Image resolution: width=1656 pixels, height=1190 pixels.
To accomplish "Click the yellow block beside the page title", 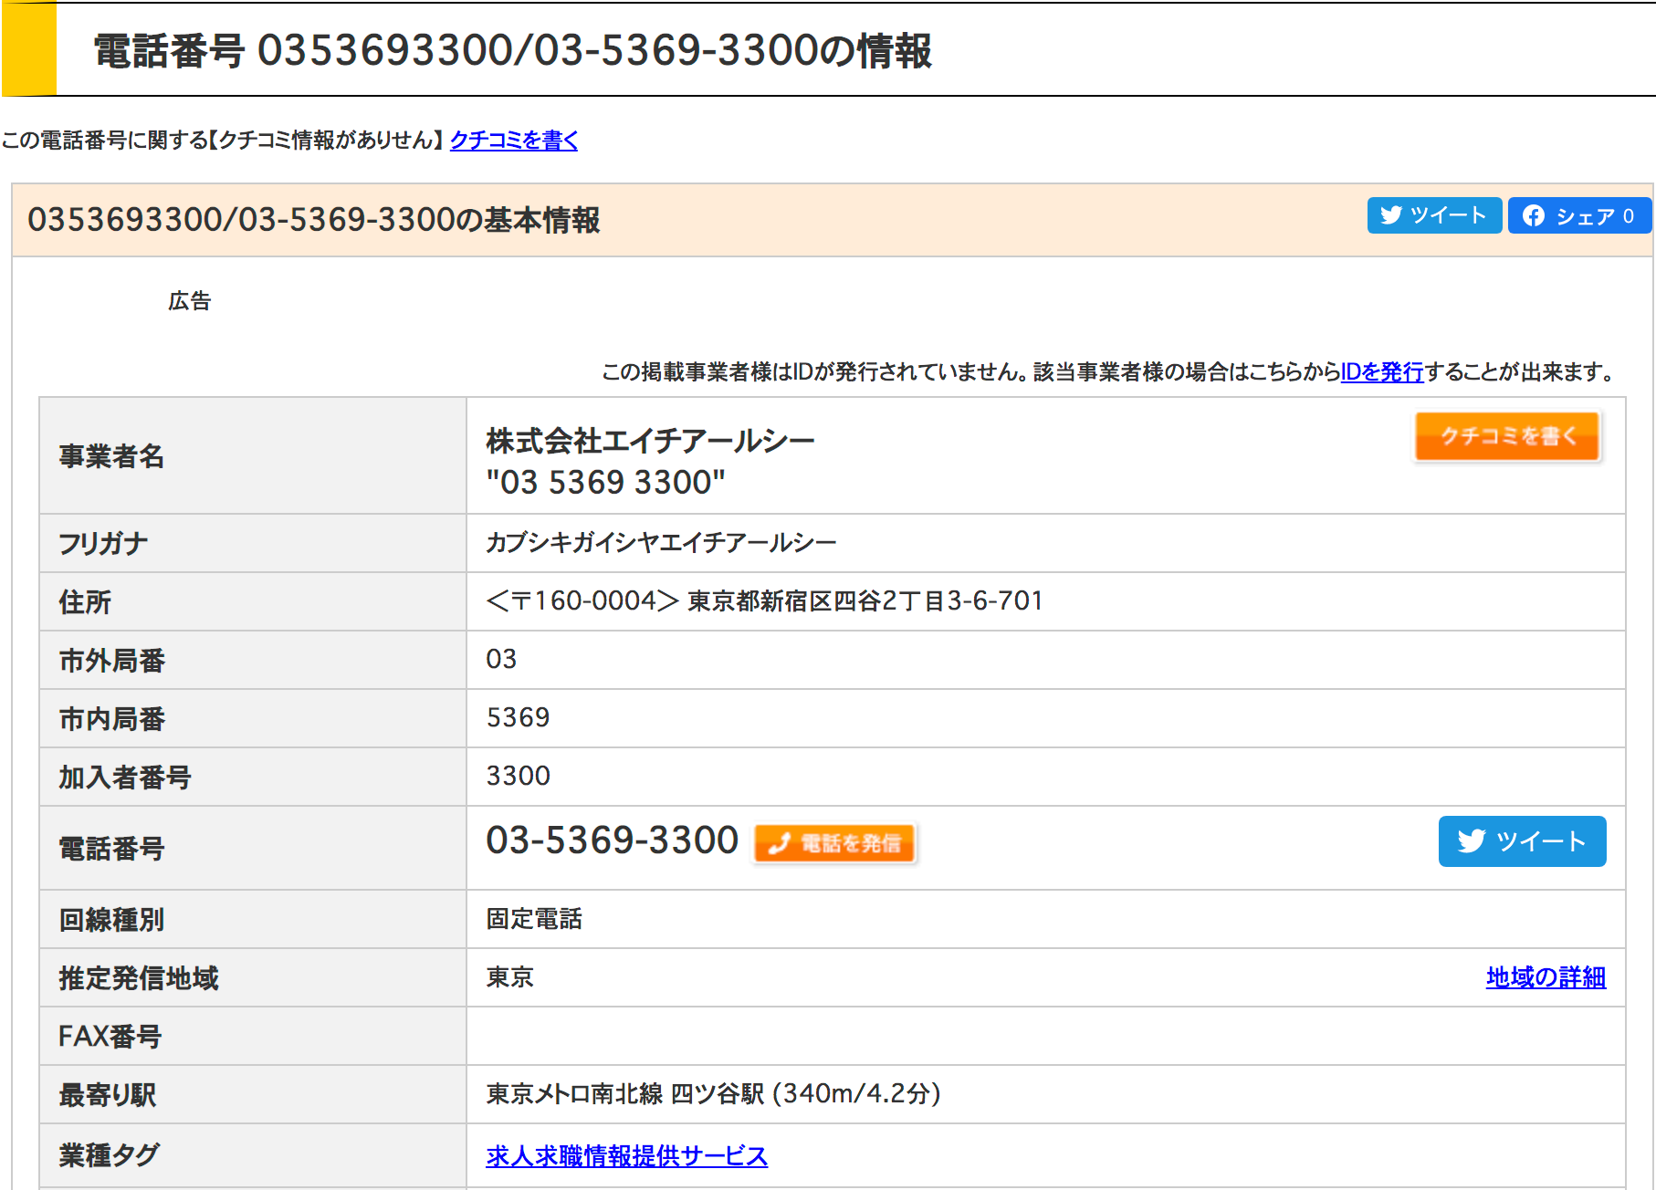I will pos(29,49).
